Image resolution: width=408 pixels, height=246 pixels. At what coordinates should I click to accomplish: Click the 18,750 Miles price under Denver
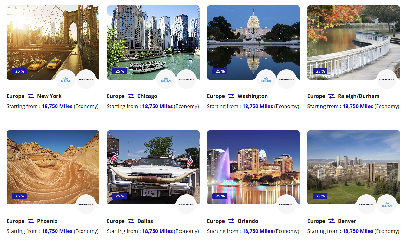click(x=358, y=231)
